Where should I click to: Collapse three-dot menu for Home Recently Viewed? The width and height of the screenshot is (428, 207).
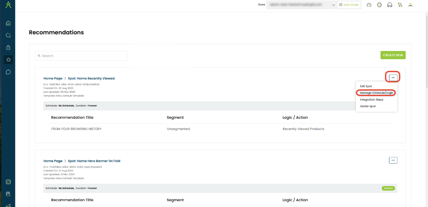(393, 78)
